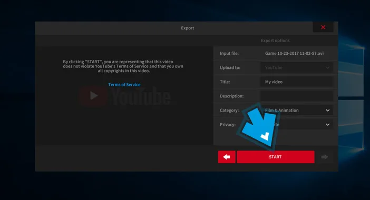Click the Title: label
Screen dimensions: 370x200
pos(225,82)
